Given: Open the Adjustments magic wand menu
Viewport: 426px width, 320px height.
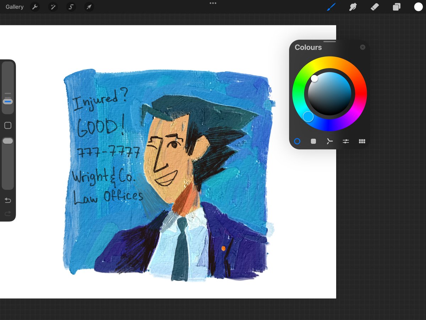Looking at the screenshot, I should (x=53, y=7).
